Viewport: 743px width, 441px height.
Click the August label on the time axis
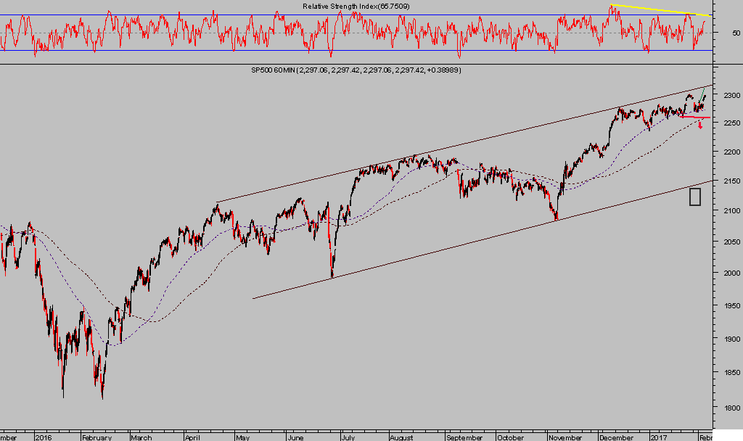coord(401,437)
